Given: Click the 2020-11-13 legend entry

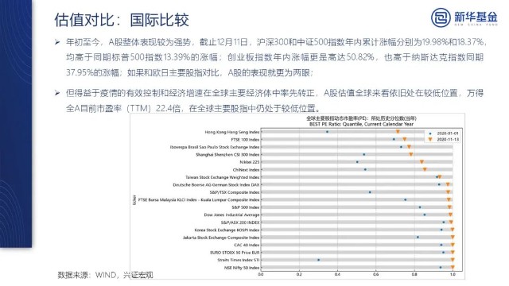Looking at the screenshot, I should coord(444,140).
